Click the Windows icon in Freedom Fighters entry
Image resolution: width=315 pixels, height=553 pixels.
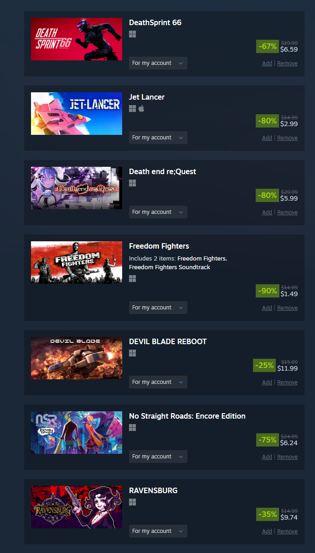tap(133, 278)
